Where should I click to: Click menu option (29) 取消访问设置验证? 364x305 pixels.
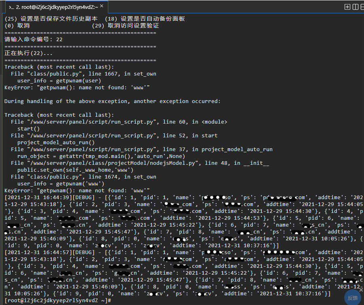tap(126, 25)
